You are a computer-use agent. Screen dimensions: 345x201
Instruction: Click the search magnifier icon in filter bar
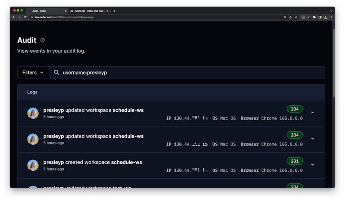click(57, 73)
